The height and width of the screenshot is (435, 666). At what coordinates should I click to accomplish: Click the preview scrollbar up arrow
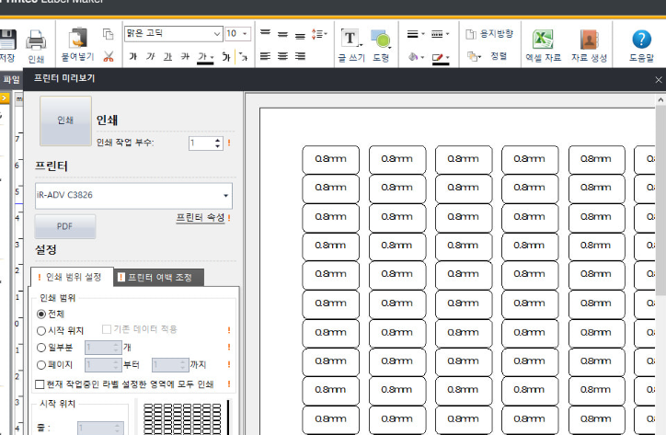[x=660, y=100]
